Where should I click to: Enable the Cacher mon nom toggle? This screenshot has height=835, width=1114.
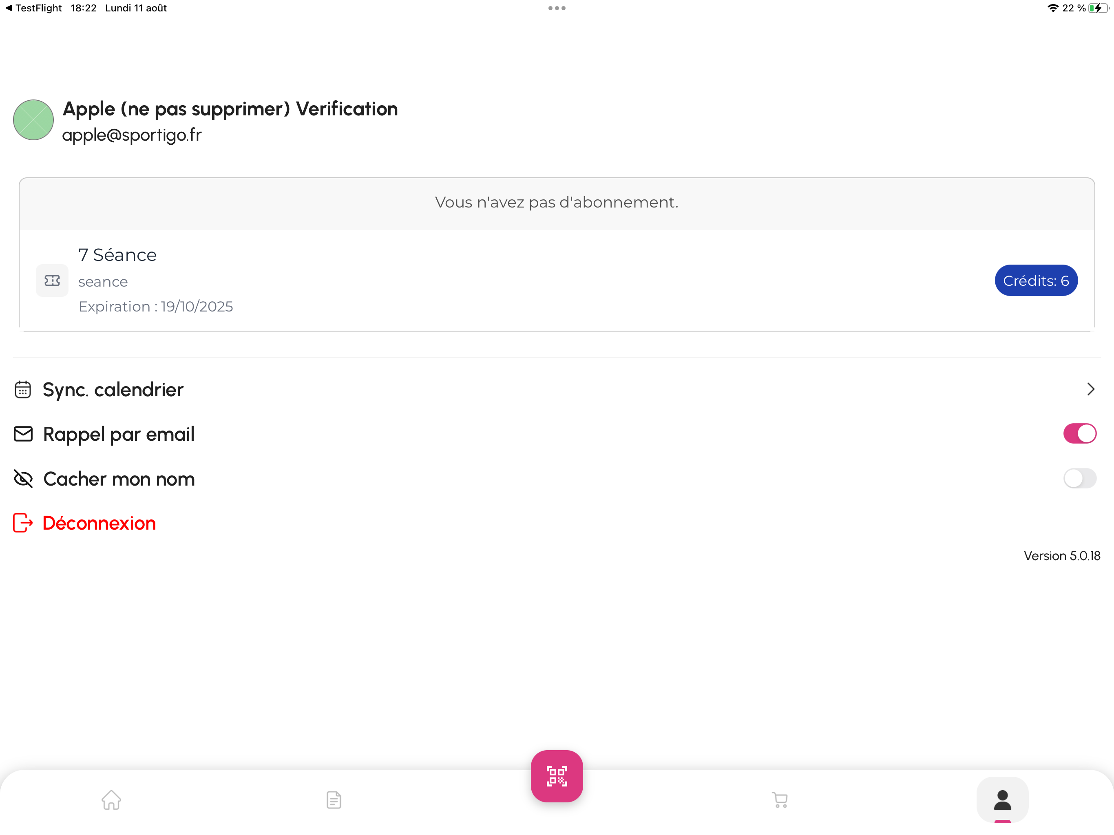click(1079, 478)
